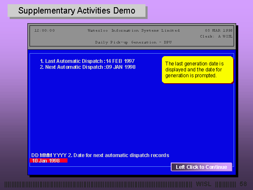Select the red 10 Jan 1998 date field

48,160
